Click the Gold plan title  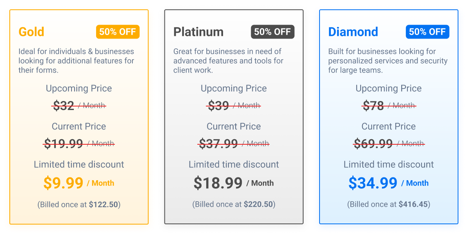click(x=32, y=32)
